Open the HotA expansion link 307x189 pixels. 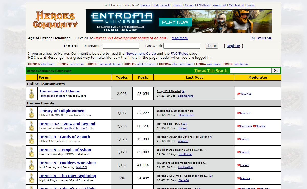[x=84, y=128]
